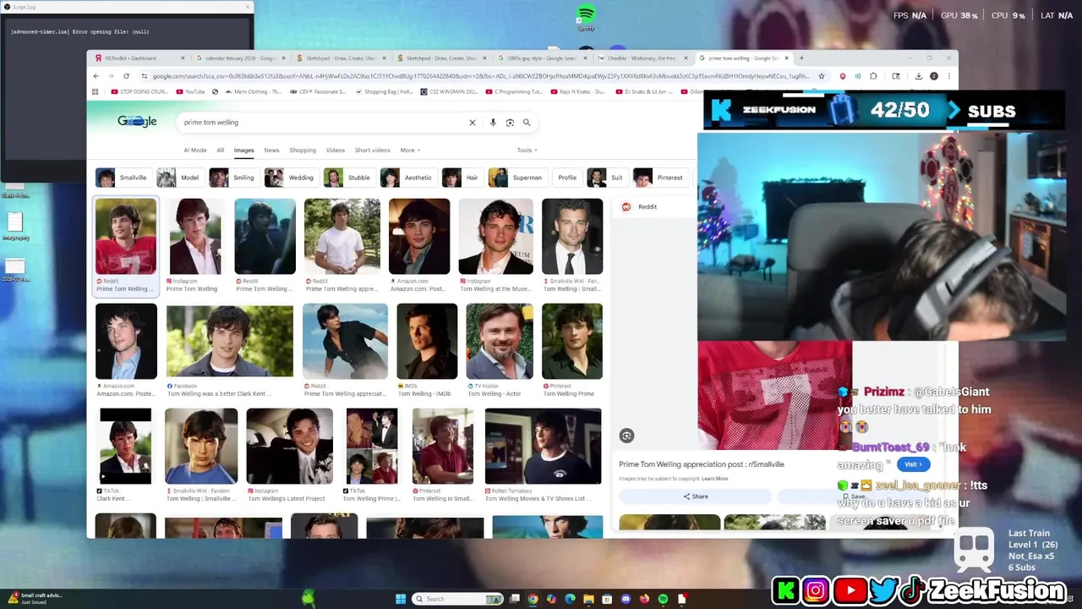Select the News tab
This screenshot has width=1082, height=609.
(x=271, y=151)
